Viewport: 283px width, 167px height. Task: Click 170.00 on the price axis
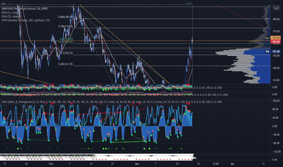(x=276, y=31)
